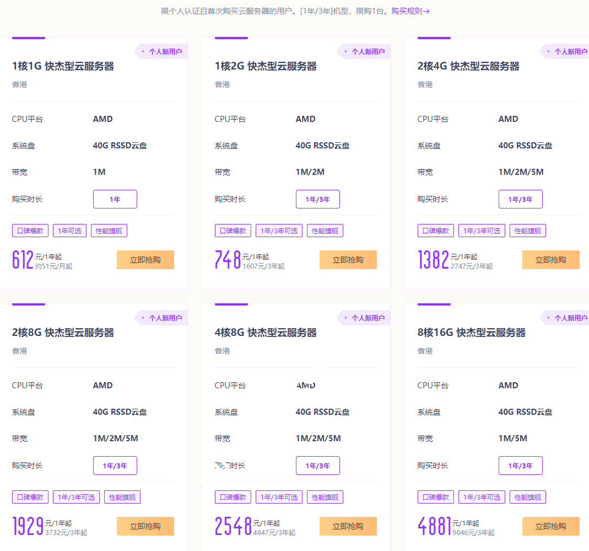
Task: Click 1年/3年可选 tag on 1核2G card
Action: [279, 231]
